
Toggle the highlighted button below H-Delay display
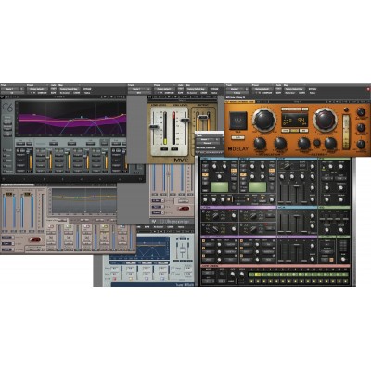coord(294,131)
